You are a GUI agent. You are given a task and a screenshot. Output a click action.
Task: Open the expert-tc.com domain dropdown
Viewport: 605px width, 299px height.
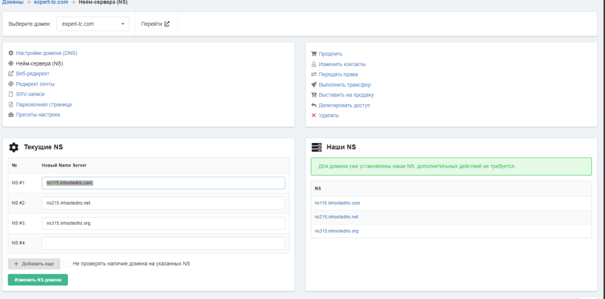click(x=93, y=24)
